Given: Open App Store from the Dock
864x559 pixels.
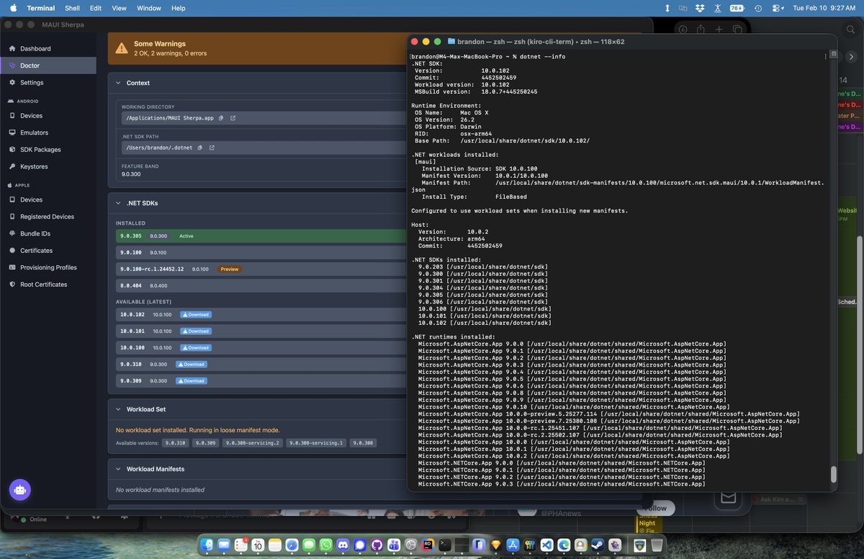Looking at the screenshot, I should click(513, 545).
